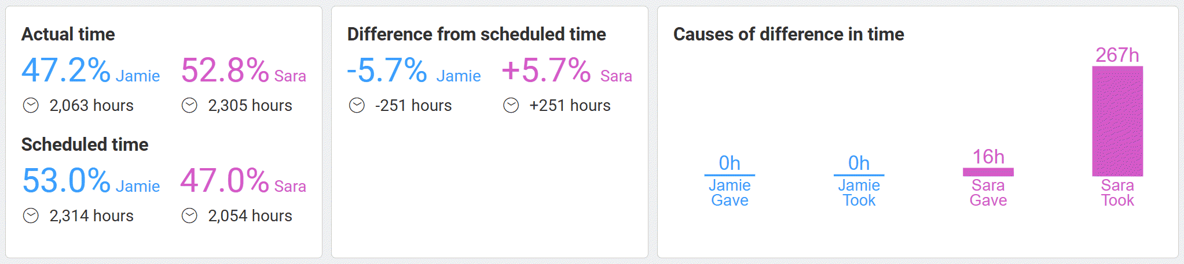Click Sara's 47.0% scheduled time value
1184x264 pixels.
pos(225,181)
